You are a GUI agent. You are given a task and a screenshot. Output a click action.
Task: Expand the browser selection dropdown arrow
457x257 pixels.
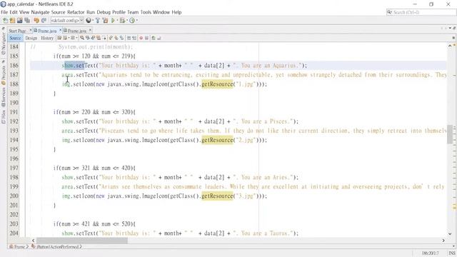tap(93, 21)
